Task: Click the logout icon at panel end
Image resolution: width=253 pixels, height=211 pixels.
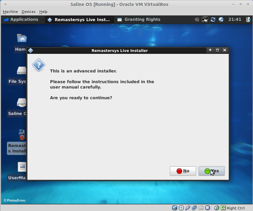Action: 248,20
